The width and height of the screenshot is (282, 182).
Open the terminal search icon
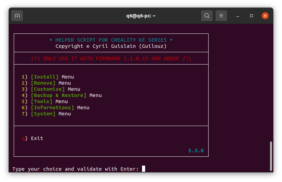click(x=207, y=16)
